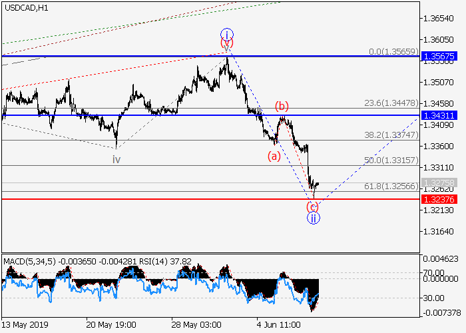Click the blue circled wave (i) marker

click(x=227, y=34)
